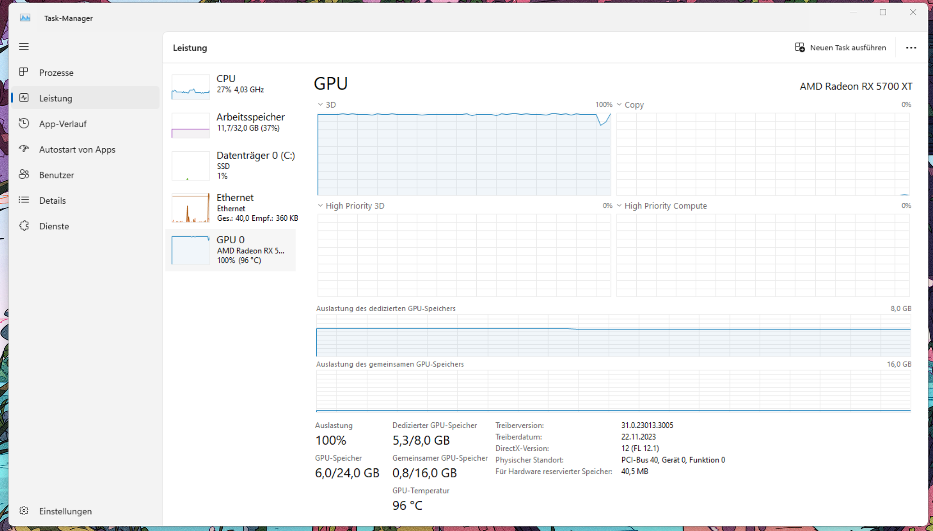Open the Prozesse page icon
The width and height of the screenshot is (933, 531).
[x=24, y=72]
